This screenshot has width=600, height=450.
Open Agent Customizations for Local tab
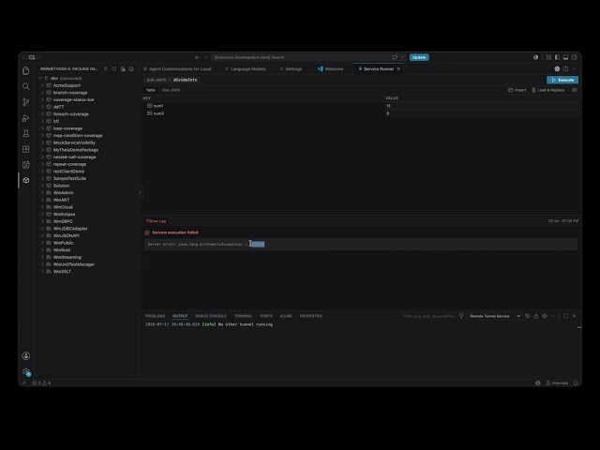pyautogui.click(x=177, y=68)
